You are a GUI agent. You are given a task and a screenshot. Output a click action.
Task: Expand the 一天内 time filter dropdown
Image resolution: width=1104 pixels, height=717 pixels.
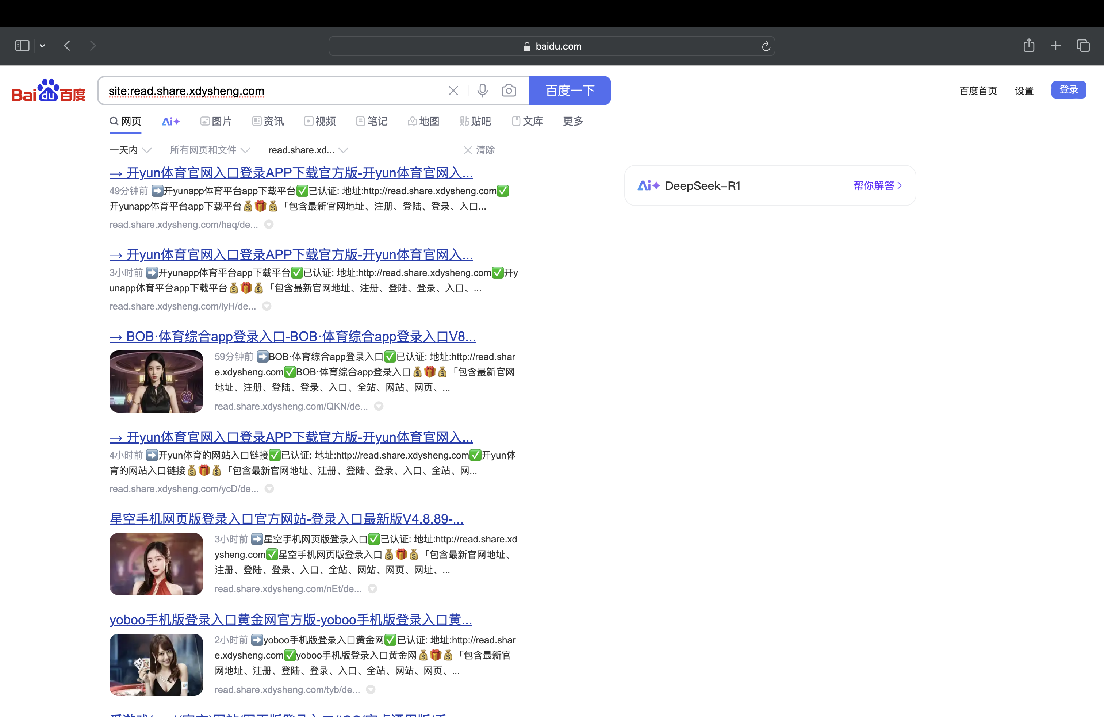point(130,150)
